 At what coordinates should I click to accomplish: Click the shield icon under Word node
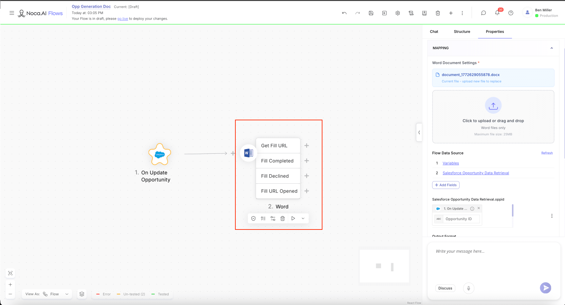253,218
